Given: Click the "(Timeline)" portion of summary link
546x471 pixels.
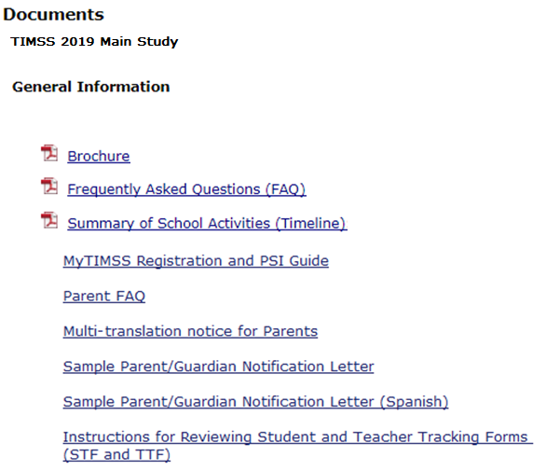Looking at the screenshot, I should click(x=311, y=224).
